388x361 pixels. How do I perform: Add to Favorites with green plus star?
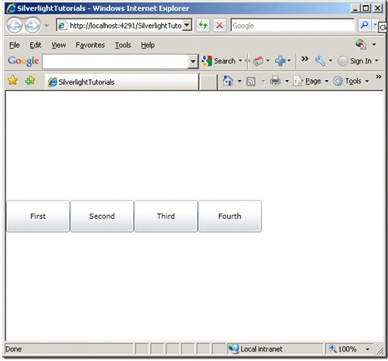30,81
